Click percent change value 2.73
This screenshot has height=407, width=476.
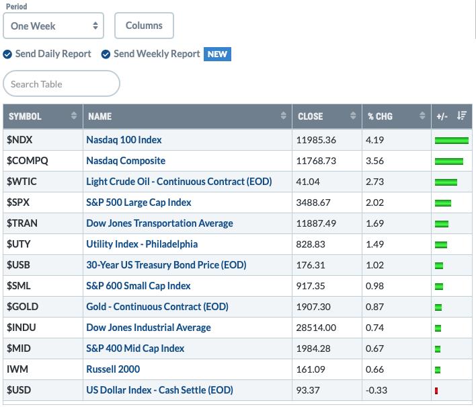click(x=374, y=182)
